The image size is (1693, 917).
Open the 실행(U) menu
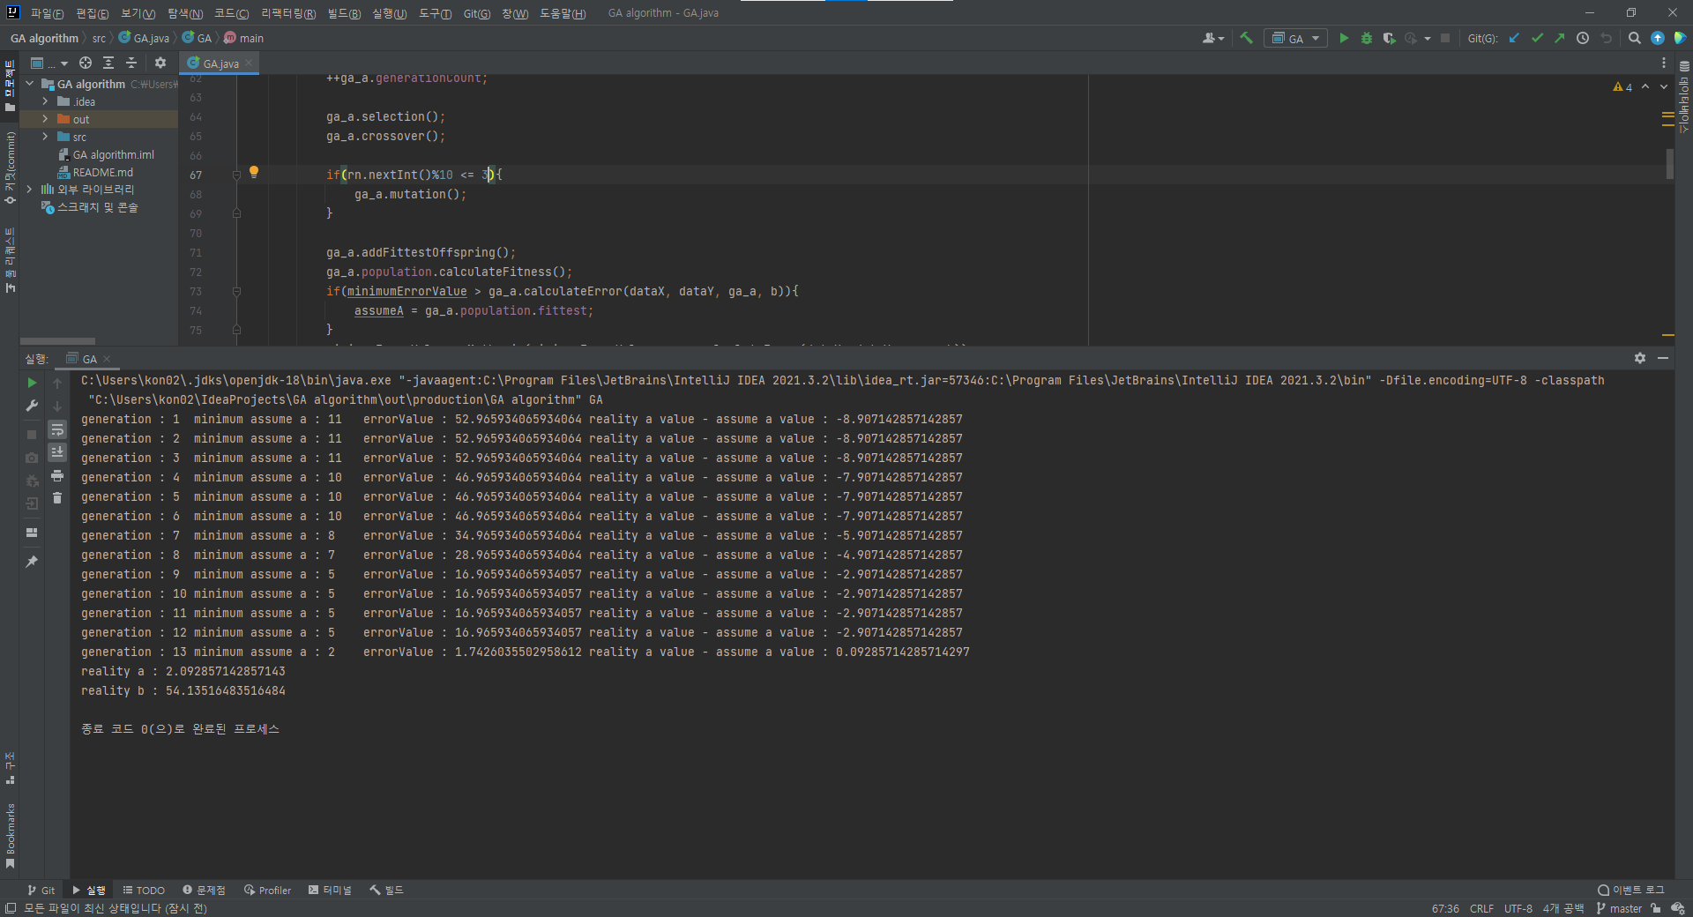click(x=389, y=13)
